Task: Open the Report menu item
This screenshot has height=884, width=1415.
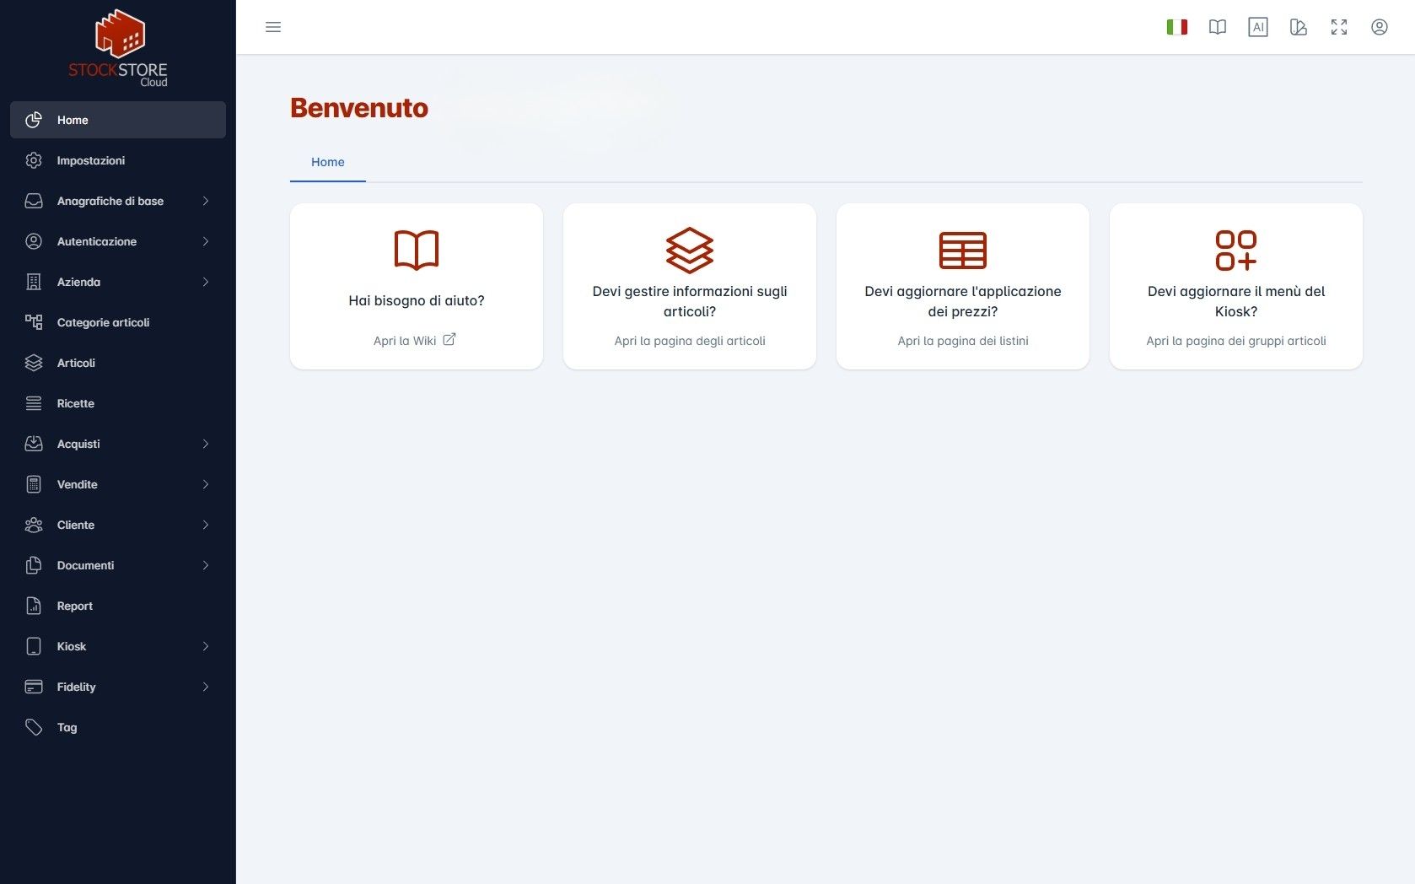Action: click(118, 606)
